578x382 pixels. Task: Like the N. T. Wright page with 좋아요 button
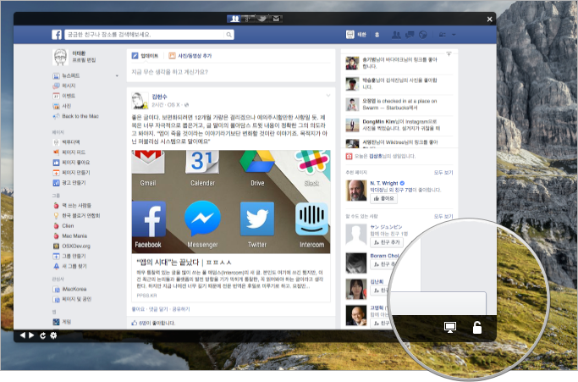coord(383,198)
